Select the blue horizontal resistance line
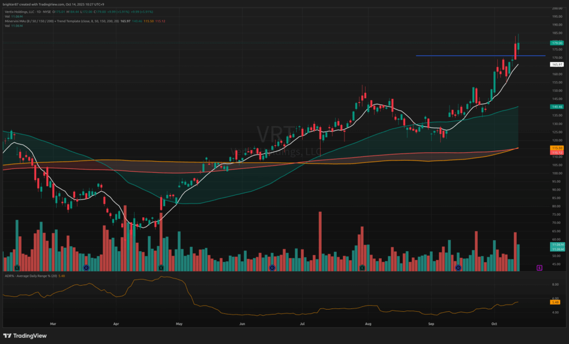 (x=472, y=56)
